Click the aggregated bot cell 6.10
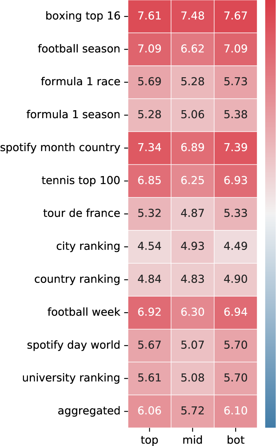 click(x=235, y=411)
